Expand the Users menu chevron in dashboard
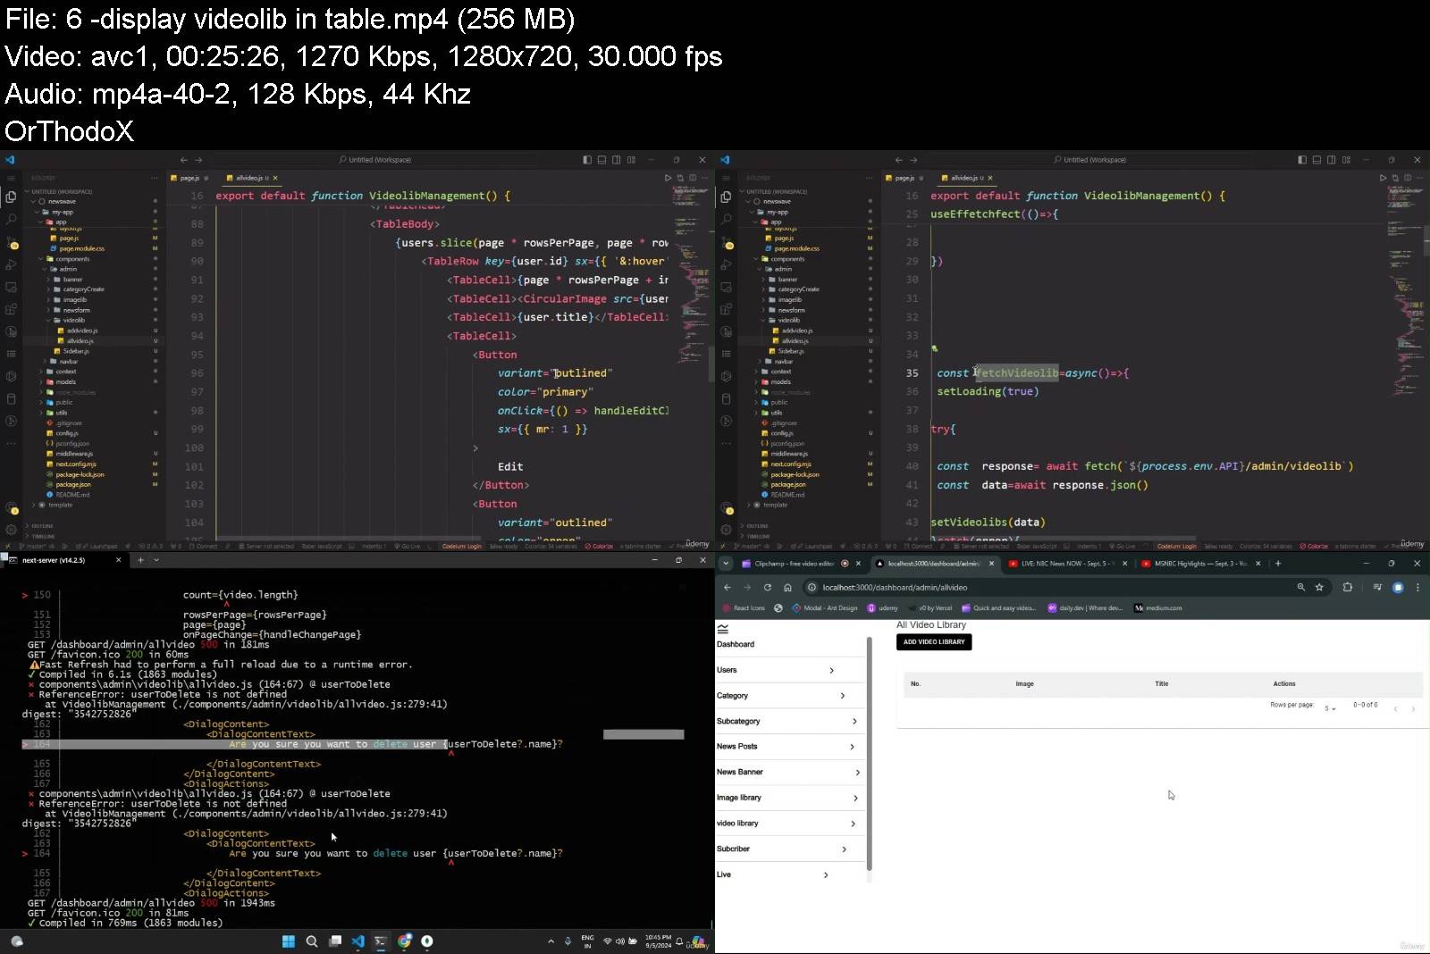The image size is (1430, 954). tap(831, 670)
